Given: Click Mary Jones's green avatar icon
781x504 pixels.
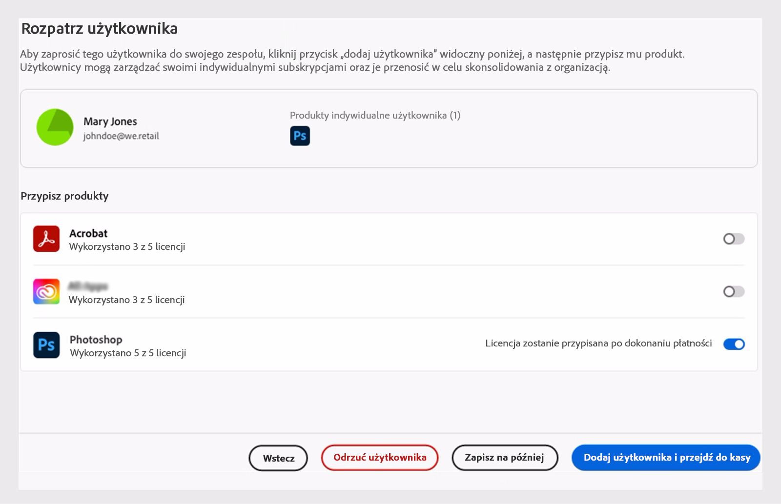Looking at the screenshot, I should (x=55, y=127).
